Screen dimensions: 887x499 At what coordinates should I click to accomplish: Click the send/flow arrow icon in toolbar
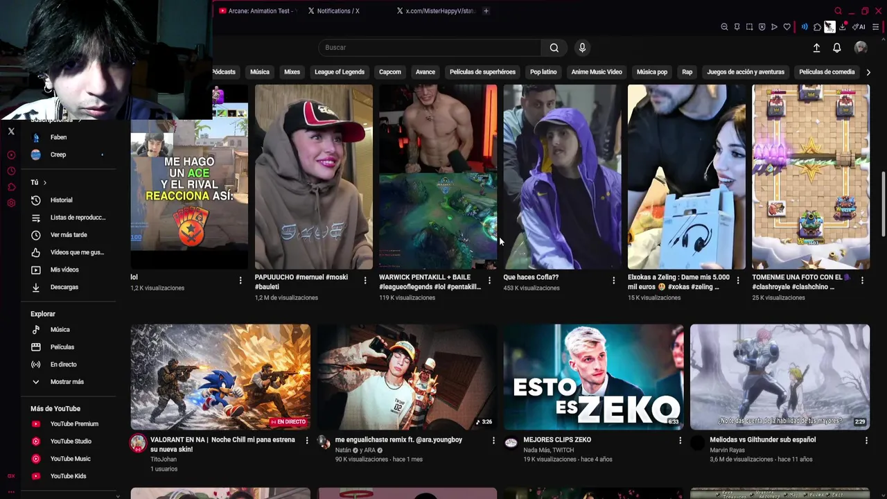tap(774, 27)
